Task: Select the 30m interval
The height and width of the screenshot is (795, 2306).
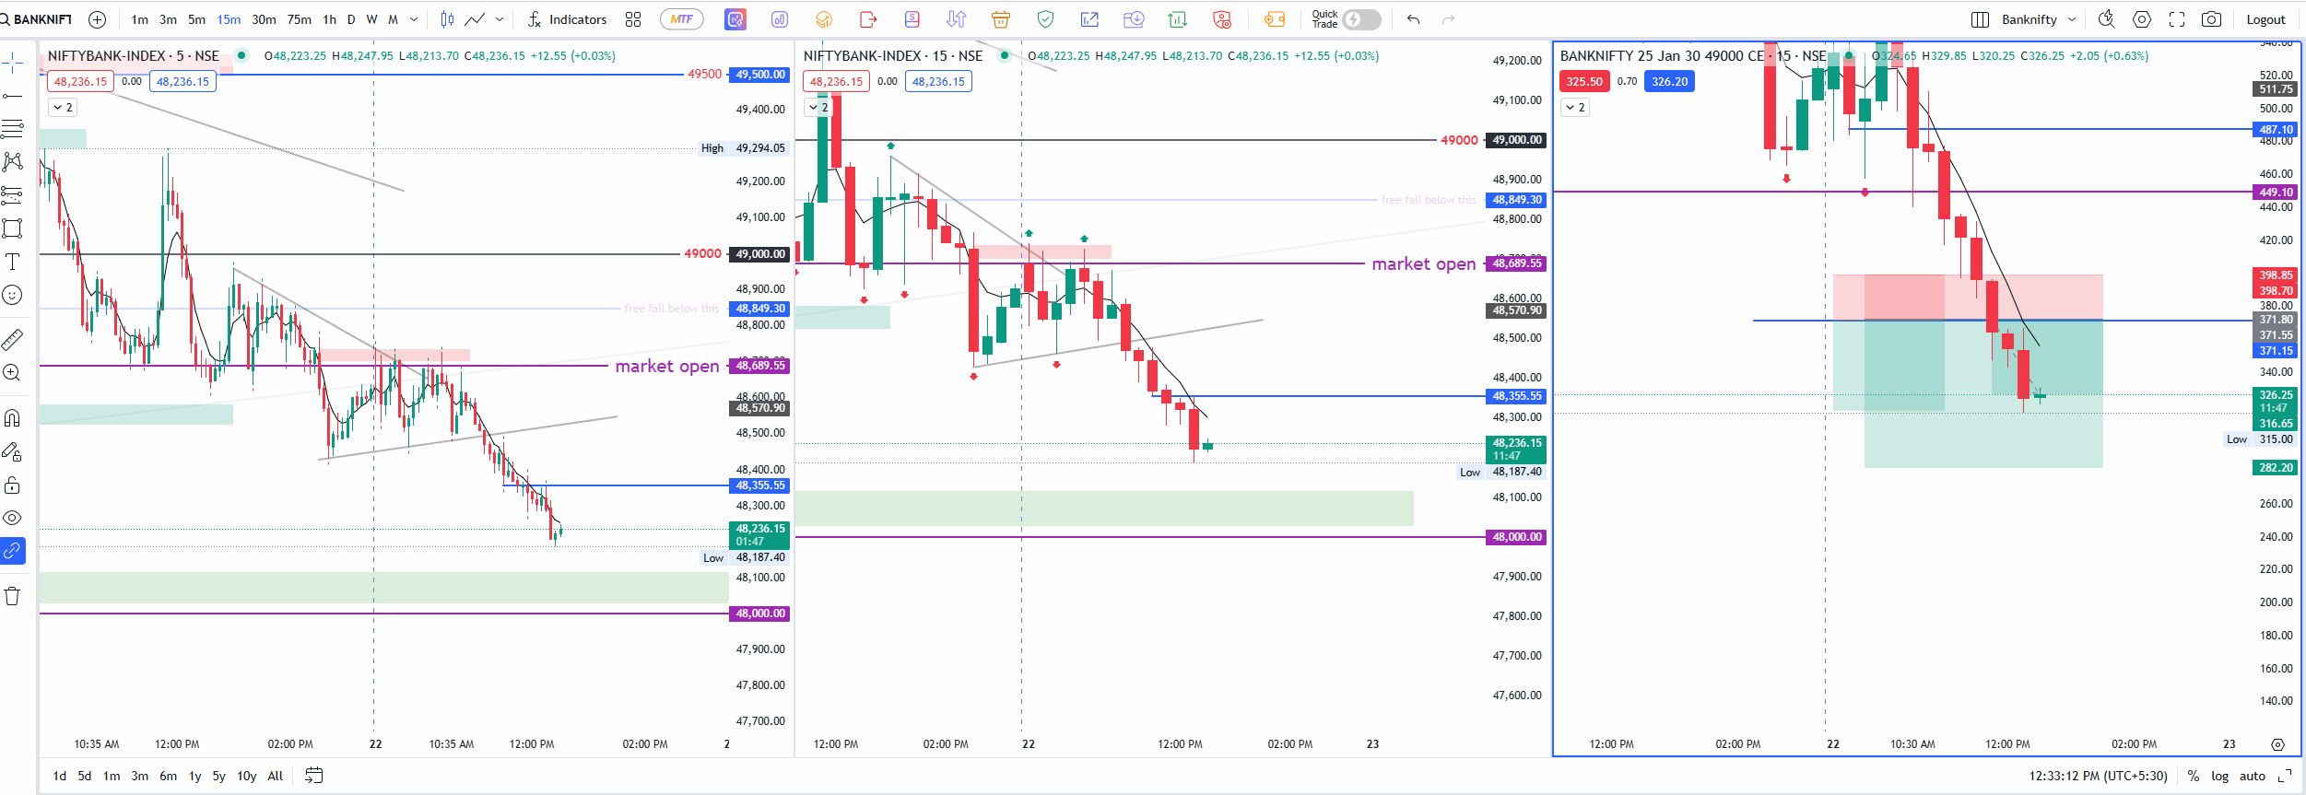Action: tap(264, 19)
